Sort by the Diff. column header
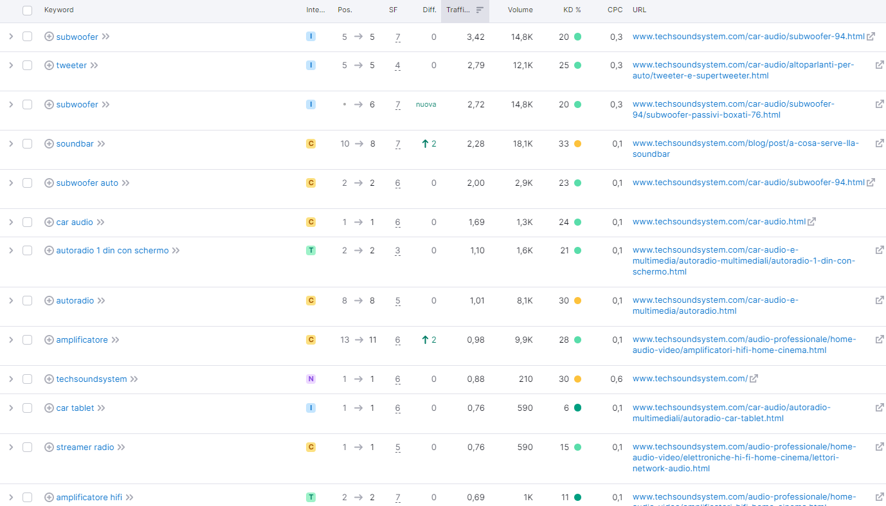The height and width of the screenshot is (506, 886). coord(429,10)
